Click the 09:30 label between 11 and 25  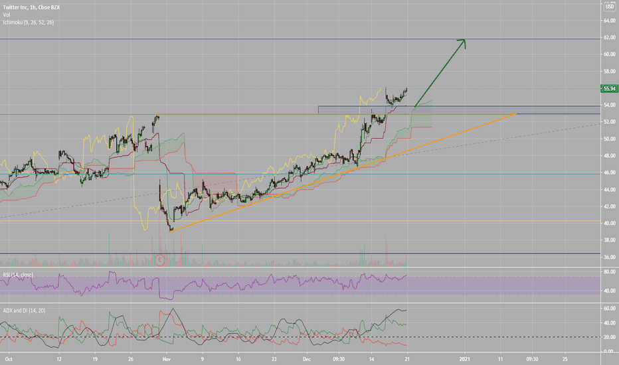pyautogui.click(x=532, y=359)
